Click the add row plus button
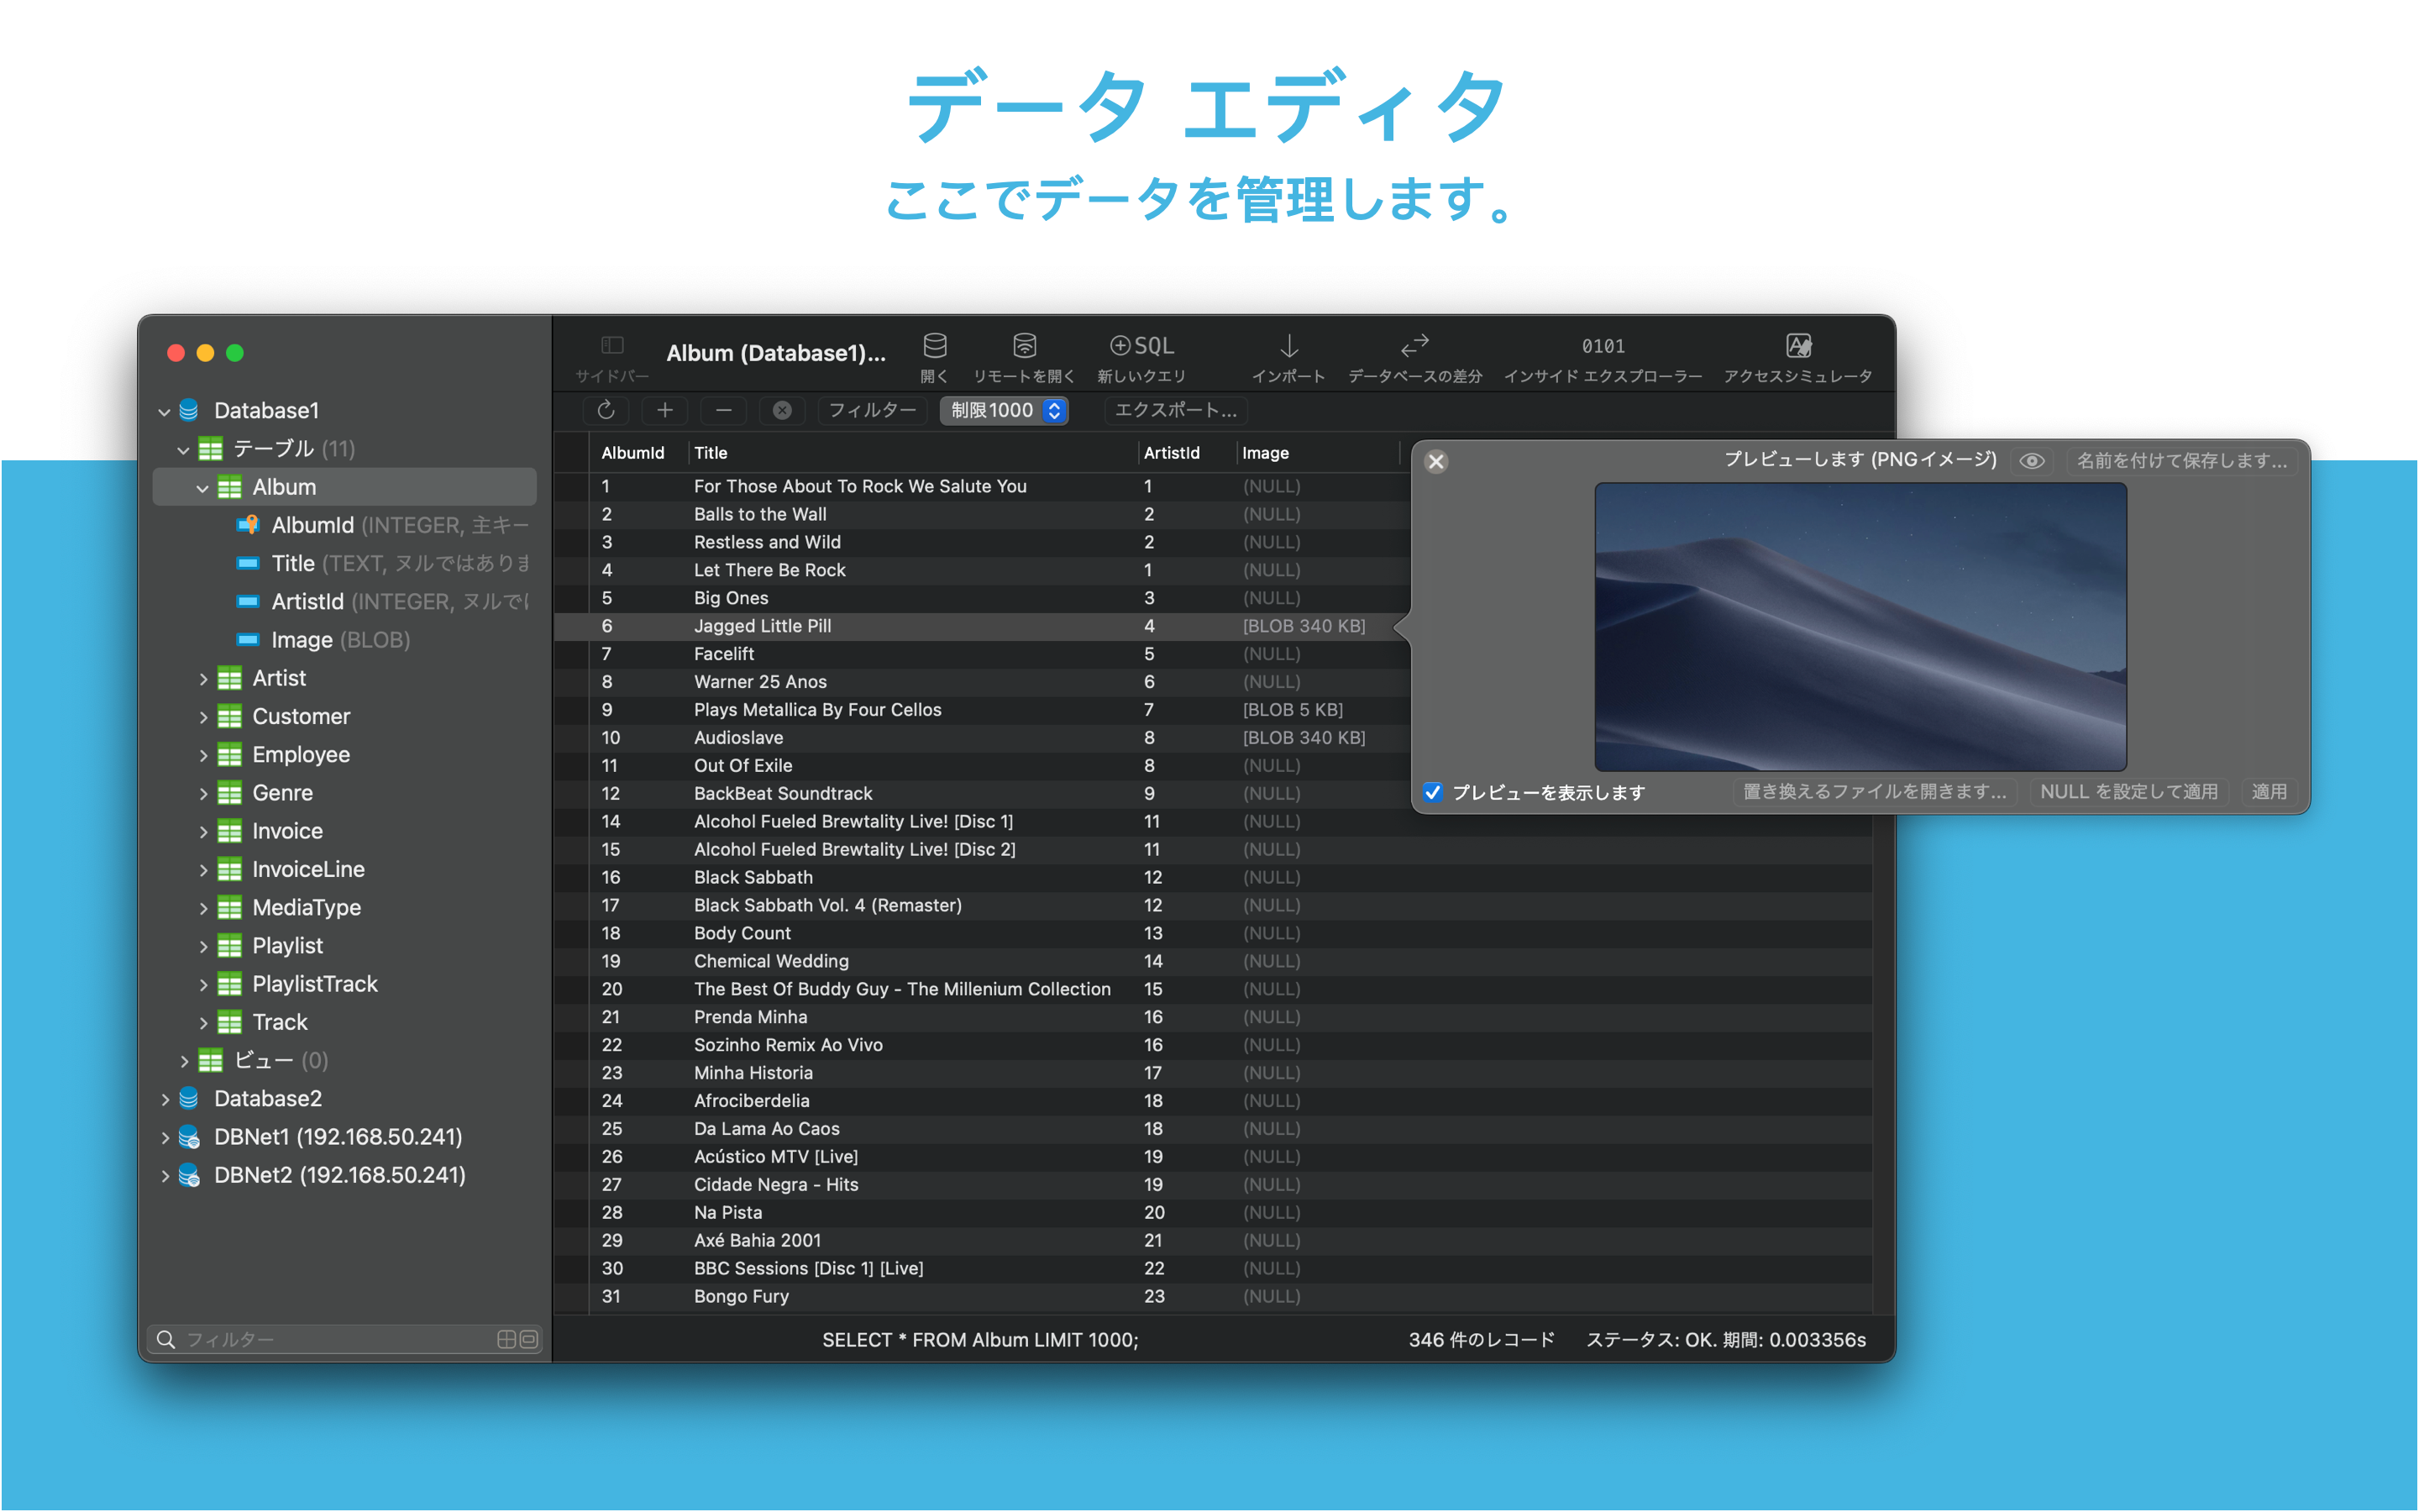The width and height of the screenshot is (2419, 1512). tap(664, 411)
